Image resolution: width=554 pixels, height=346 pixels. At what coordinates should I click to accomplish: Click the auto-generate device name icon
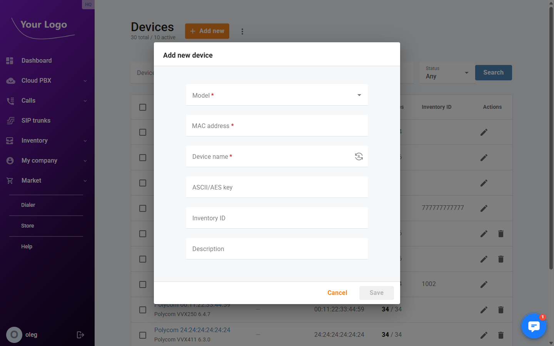tap(359, 156)
